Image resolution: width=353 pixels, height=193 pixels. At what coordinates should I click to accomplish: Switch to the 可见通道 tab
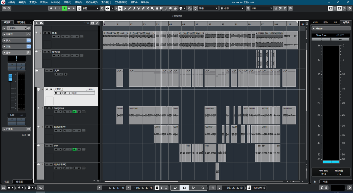(21, 22)
